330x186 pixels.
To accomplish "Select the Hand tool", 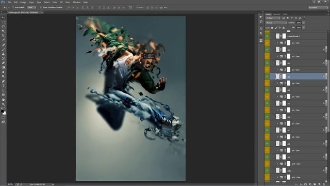I will [x=3, y=100].
